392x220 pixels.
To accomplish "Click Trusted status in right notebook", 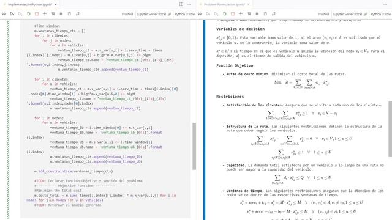I will click(x=323, y=14).
